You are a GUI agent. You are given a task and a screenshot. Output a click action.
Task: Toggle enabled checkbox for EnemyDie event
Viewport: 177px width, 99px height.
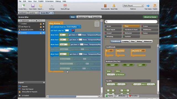[x=44, y=30]
